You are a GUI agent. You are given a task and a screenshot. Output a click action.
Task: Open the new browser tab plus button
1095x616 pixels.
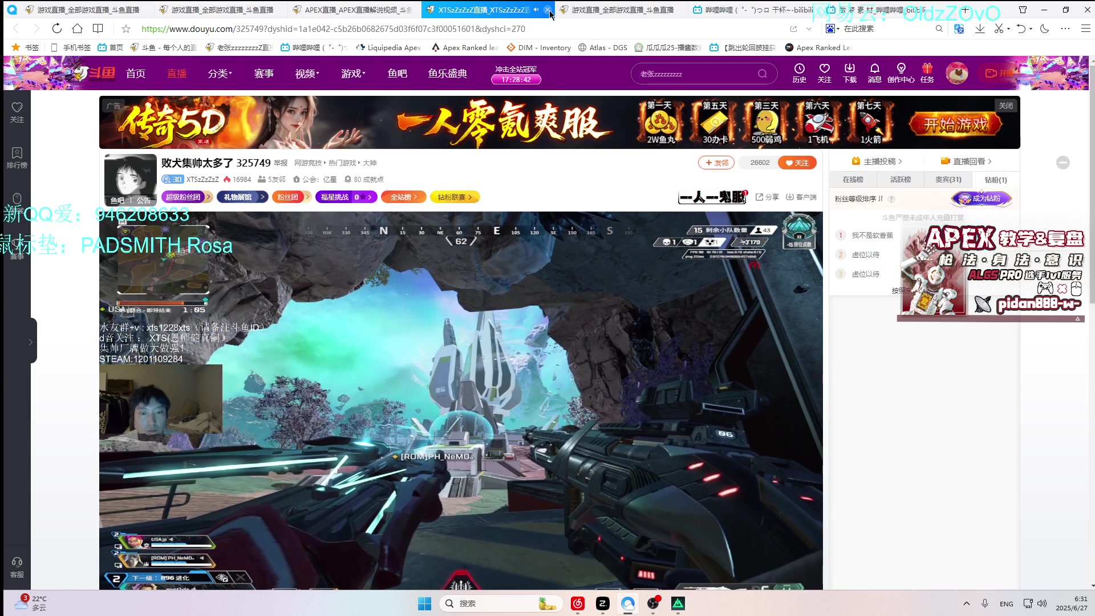965,10
